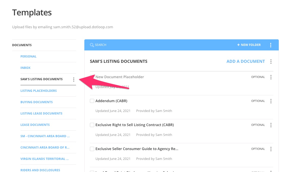This screenshot has height=172, width=300.
Task: Open the overflow menu in the blue toolbar
Action: 271,45
